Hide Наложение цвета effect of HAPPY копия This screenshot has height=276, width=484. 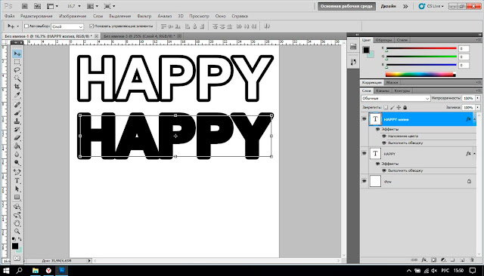click(x=384, y=136)
